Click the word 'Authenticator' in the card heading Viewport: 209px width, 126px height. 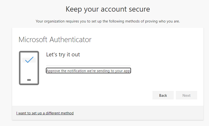[x=71, y=40]
